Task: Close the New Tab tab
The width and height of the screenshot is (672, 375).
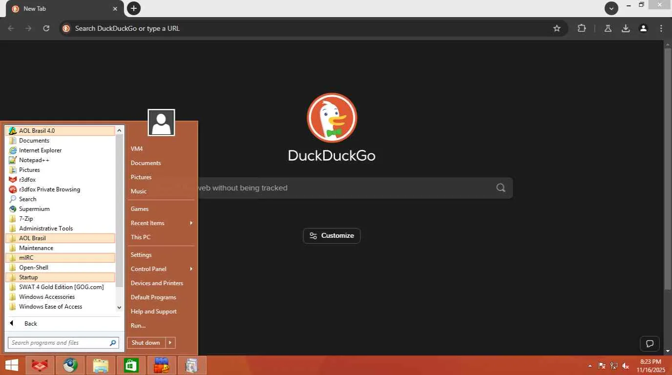Action: (115, 8)
